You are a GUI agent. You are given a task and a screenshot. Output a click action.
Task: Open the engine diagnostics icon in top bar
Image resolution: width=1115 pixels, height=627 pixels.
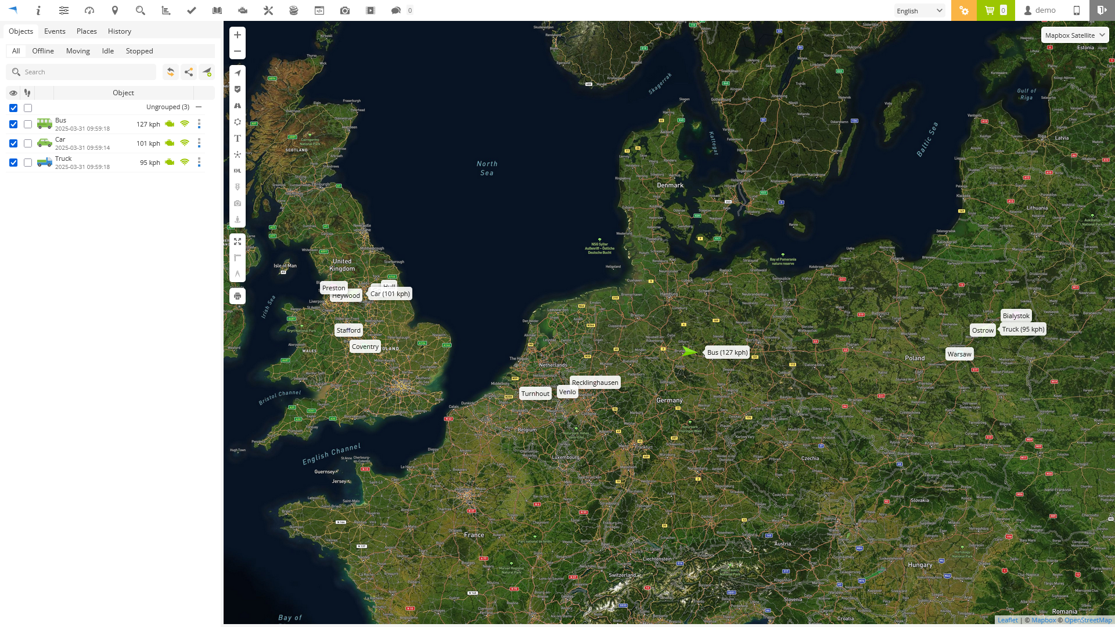click(x=243, y=10)
